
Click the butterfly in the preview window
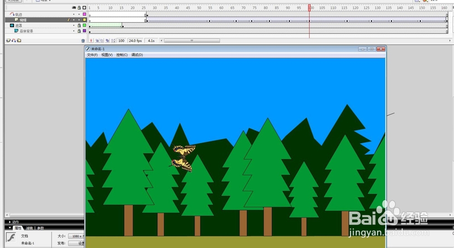[x=183, y=158]
